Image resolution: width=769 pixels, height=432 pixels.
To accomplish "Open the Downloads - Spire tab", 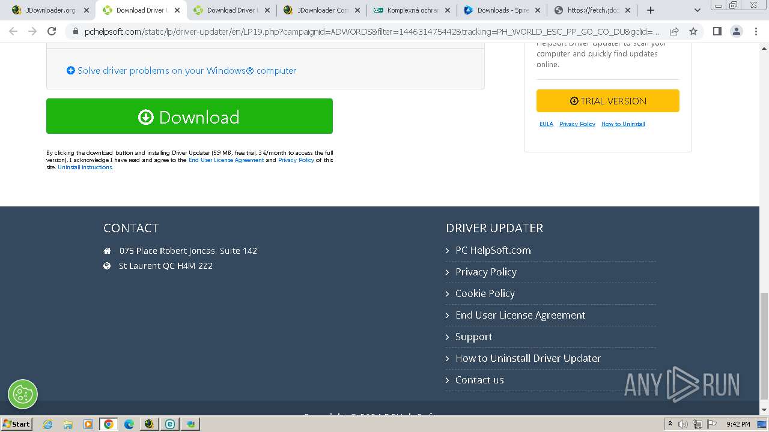I will click(x=502, y=10).
